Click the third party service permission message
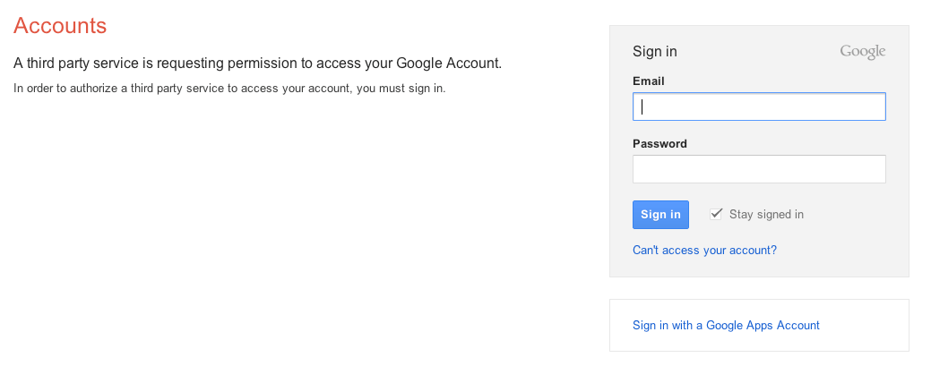 click(x=258, y=64)
